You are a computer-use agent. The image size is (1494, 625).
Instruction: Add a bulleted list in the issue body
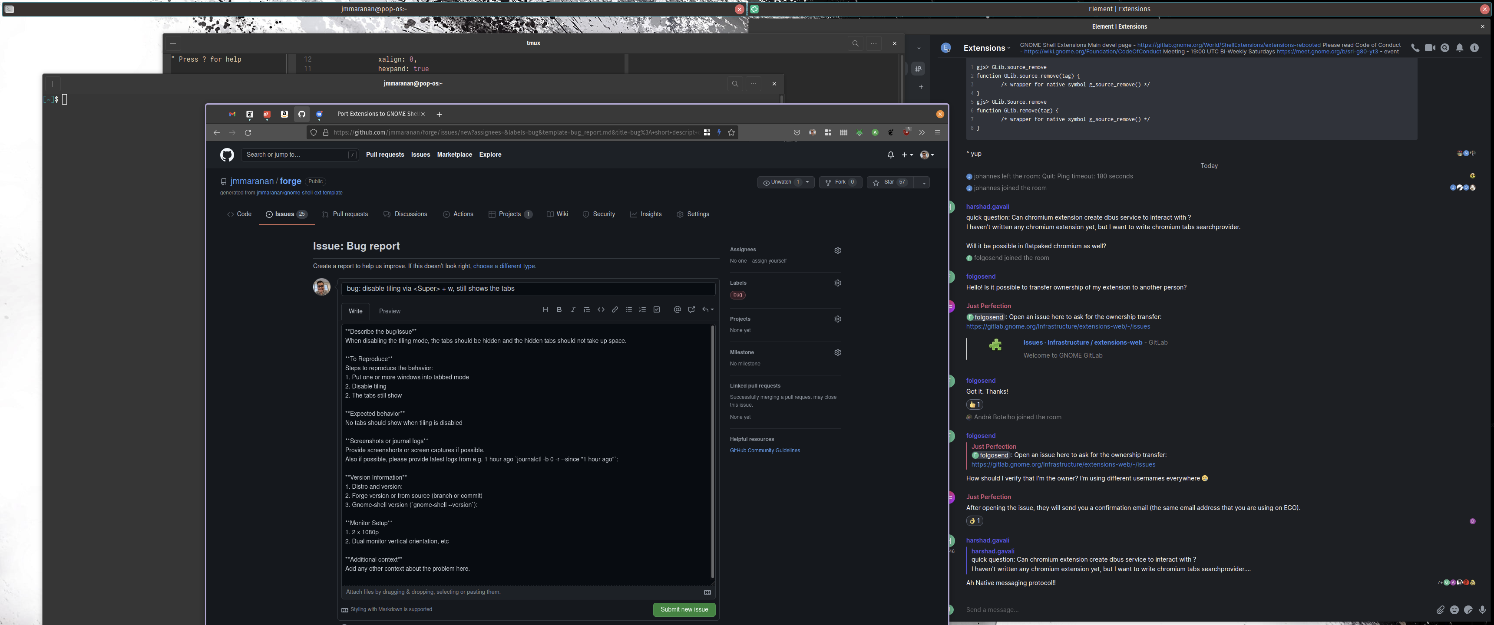pos(629,309)
